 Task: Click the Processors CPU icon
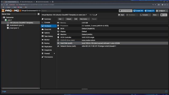click(58, 26)
